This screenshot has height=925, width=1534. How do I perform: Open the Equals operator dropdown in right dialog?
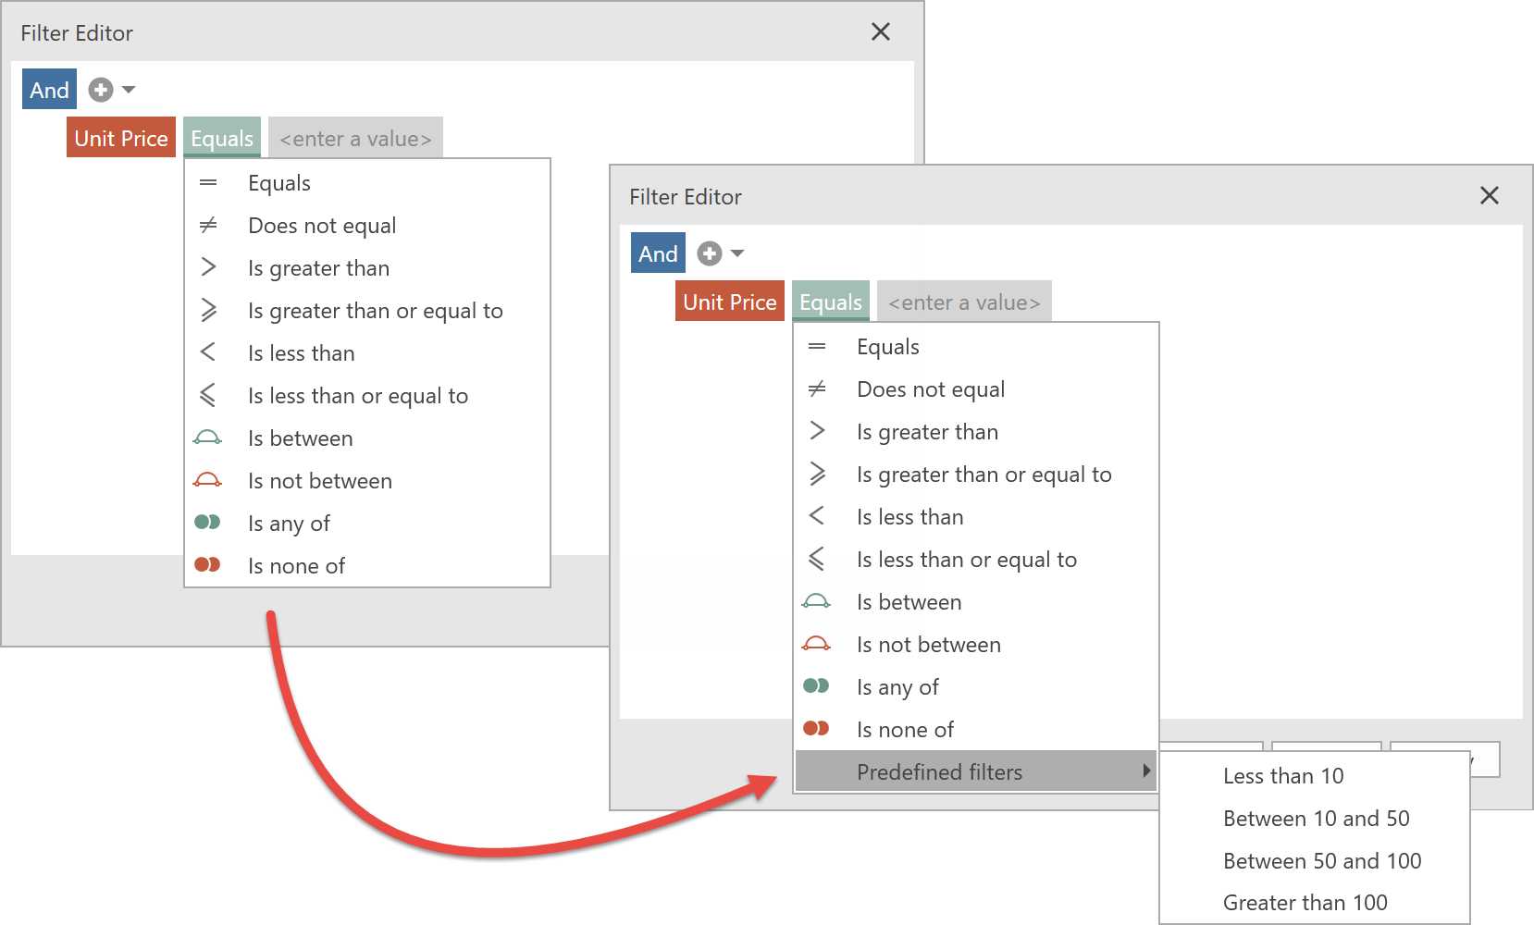830,302
